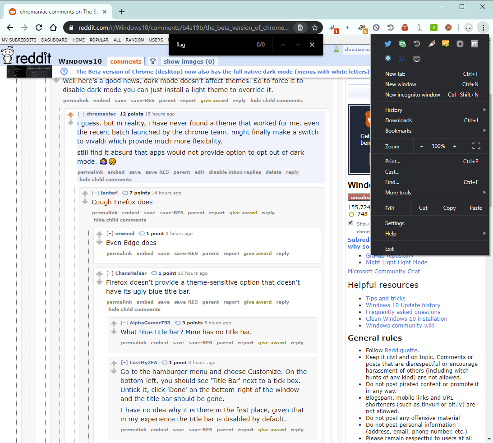Click the green V extension icon

point(434,28)
